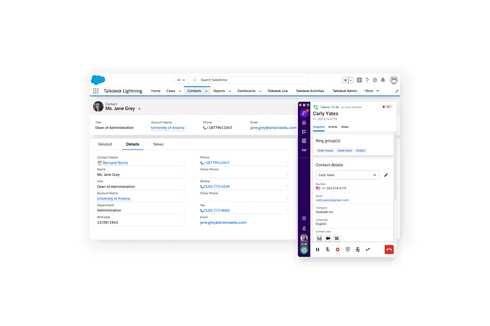This screenshot has height=326, width=490.
Task: Open Talkdesk contacts book icon in sidebar
Action: (304, 141)
